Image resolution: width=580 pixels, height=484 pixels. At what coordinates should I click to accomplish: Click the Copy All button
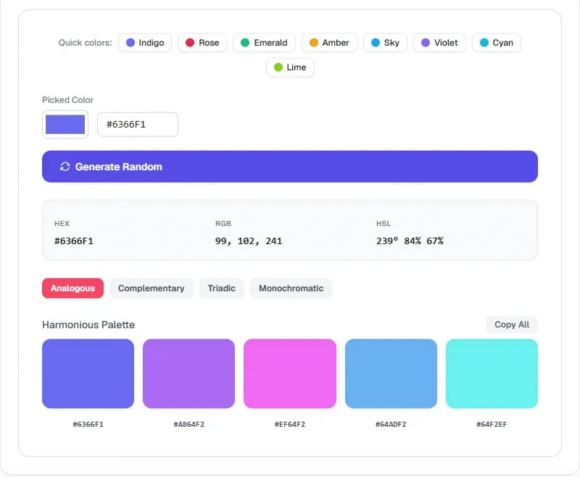pyautogui.click(x=512, y=325)
